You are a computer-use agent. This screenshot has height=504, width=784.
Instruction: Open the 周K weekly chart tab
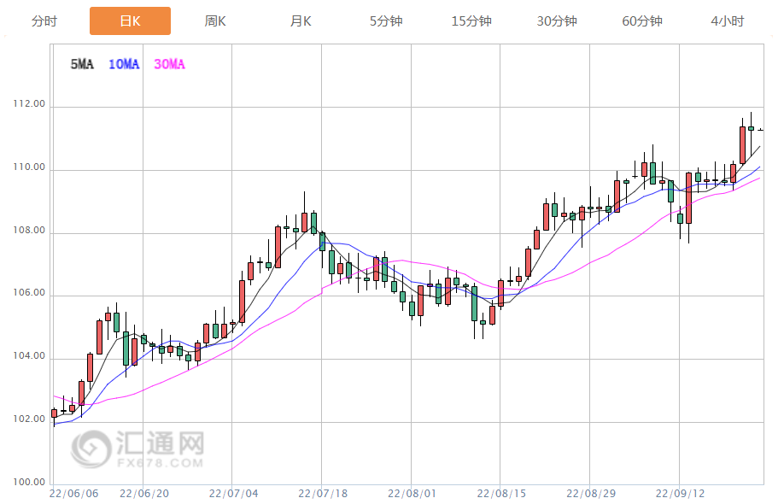coord(215,21)
